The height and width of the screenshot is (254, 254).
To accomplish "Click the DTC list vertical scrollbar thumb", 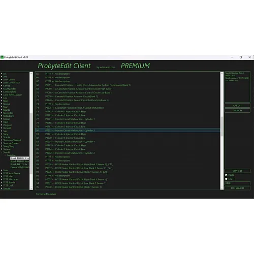I will [222, 126].
